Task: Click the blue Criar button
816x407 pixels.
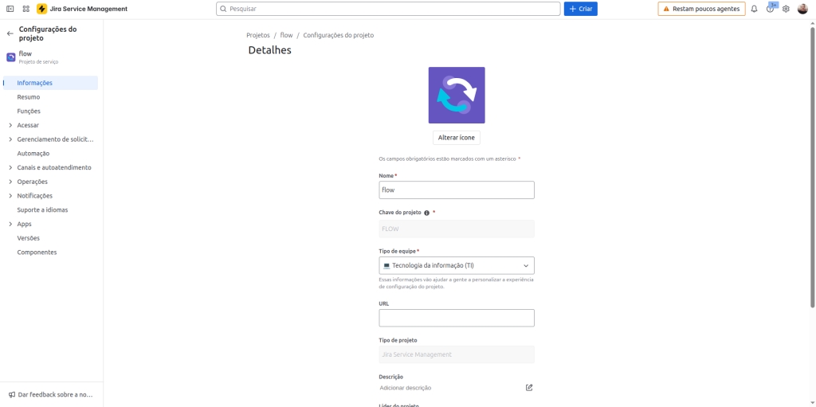Action: tap(580, 9)
